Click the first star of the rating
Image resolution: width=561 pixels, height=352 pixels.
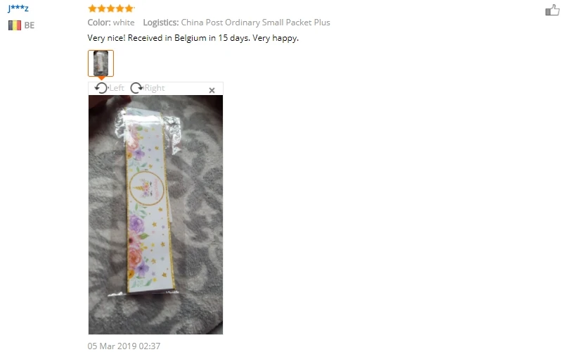pyautogui.click(x=92, y=8)
